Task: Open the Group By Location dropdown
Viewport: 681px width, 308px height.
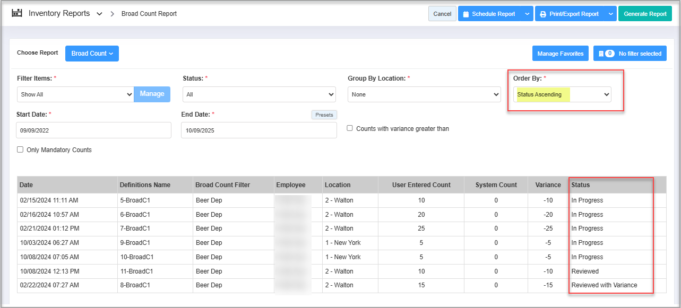Action: click(x=424, y=94)
